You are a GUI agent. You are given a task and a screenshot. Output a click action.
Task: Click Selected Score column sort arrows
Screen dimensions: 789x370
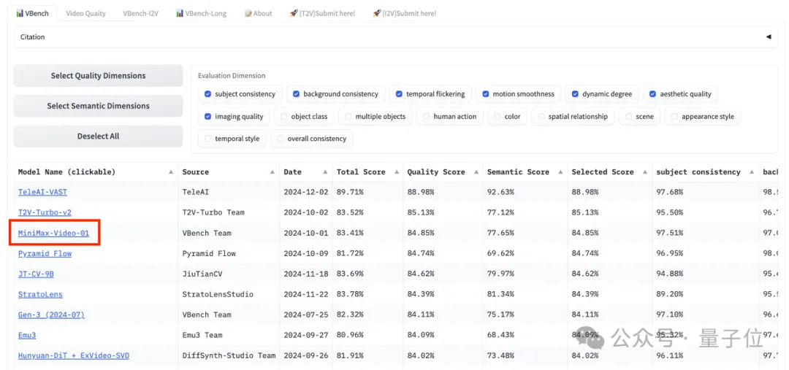click(644, 172)
